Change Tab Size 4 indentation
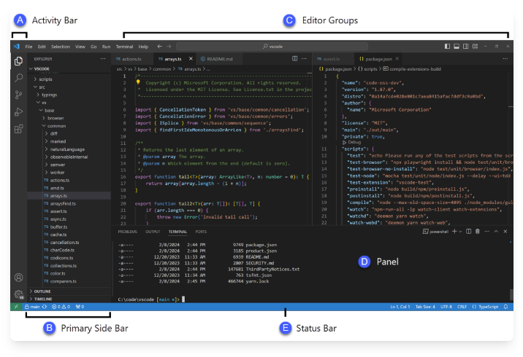The height and width of the screenshot is (357, 523). 425,307
